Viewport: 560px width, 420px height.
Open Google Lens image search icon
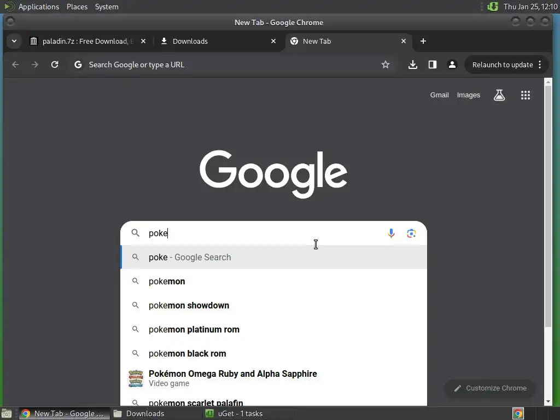coord(411,233)
